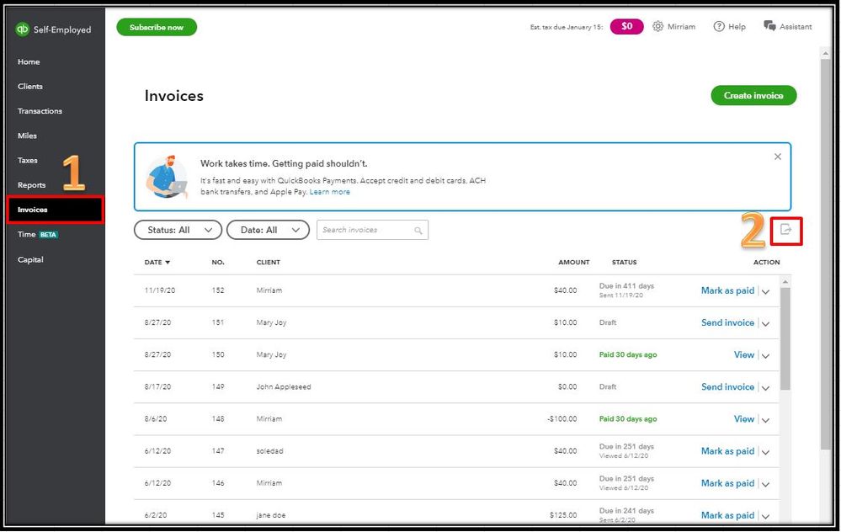This screenshot has width=841, height=532.
Task: Mark invoice 147 as paid
Action: 727,451
